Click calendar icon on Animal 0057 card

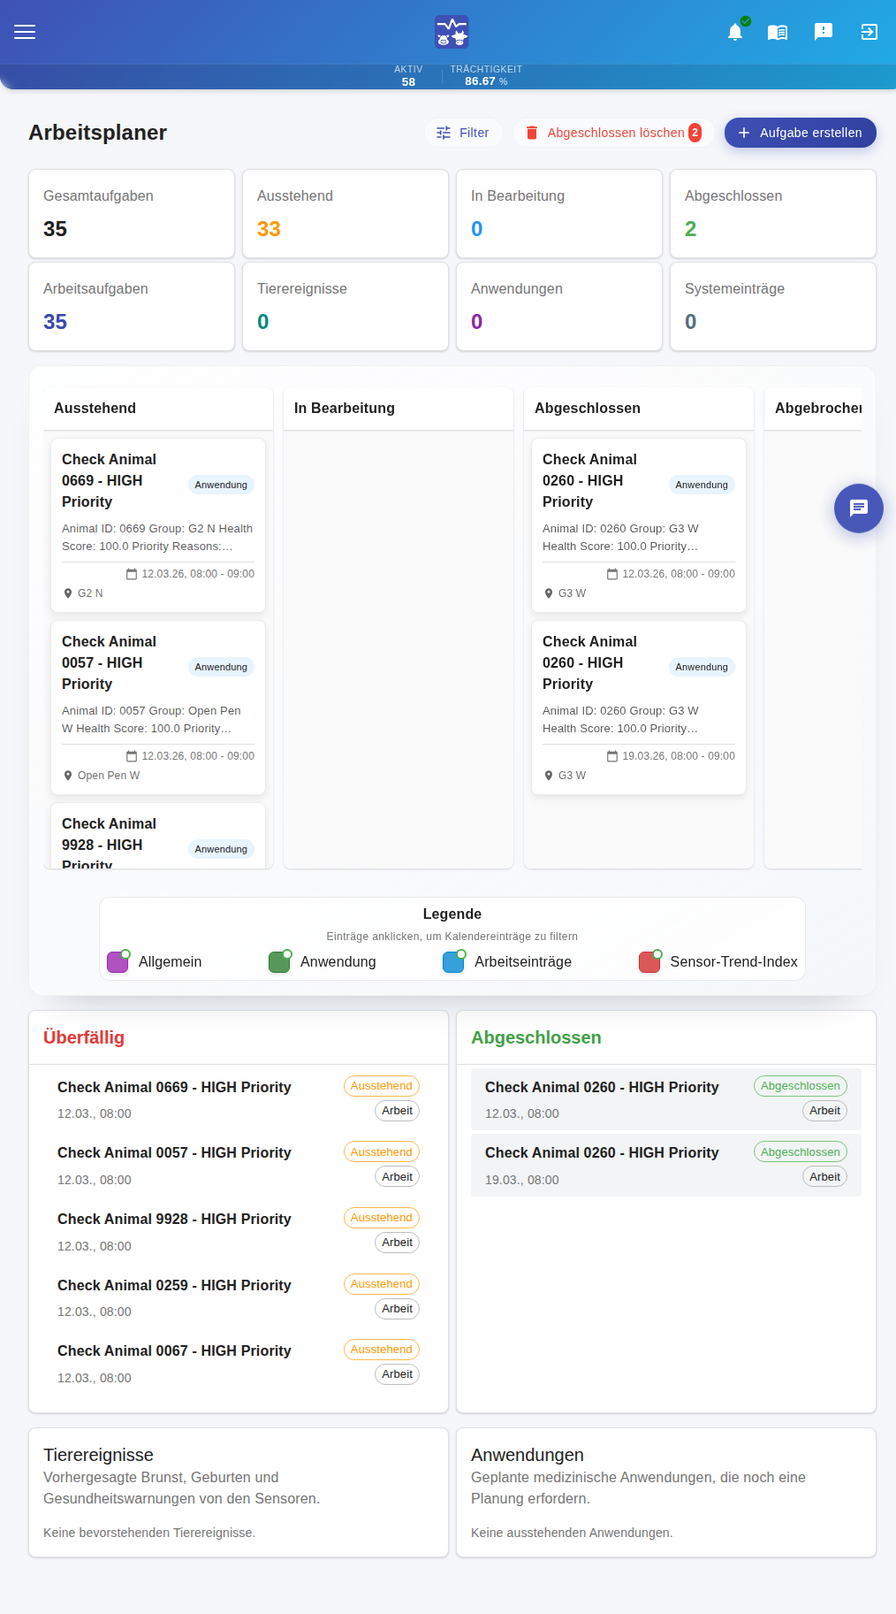pos(132,756)
